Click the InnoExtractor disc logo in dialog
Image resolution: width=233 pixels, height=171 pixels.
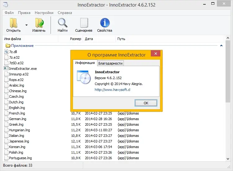[84, 77]
